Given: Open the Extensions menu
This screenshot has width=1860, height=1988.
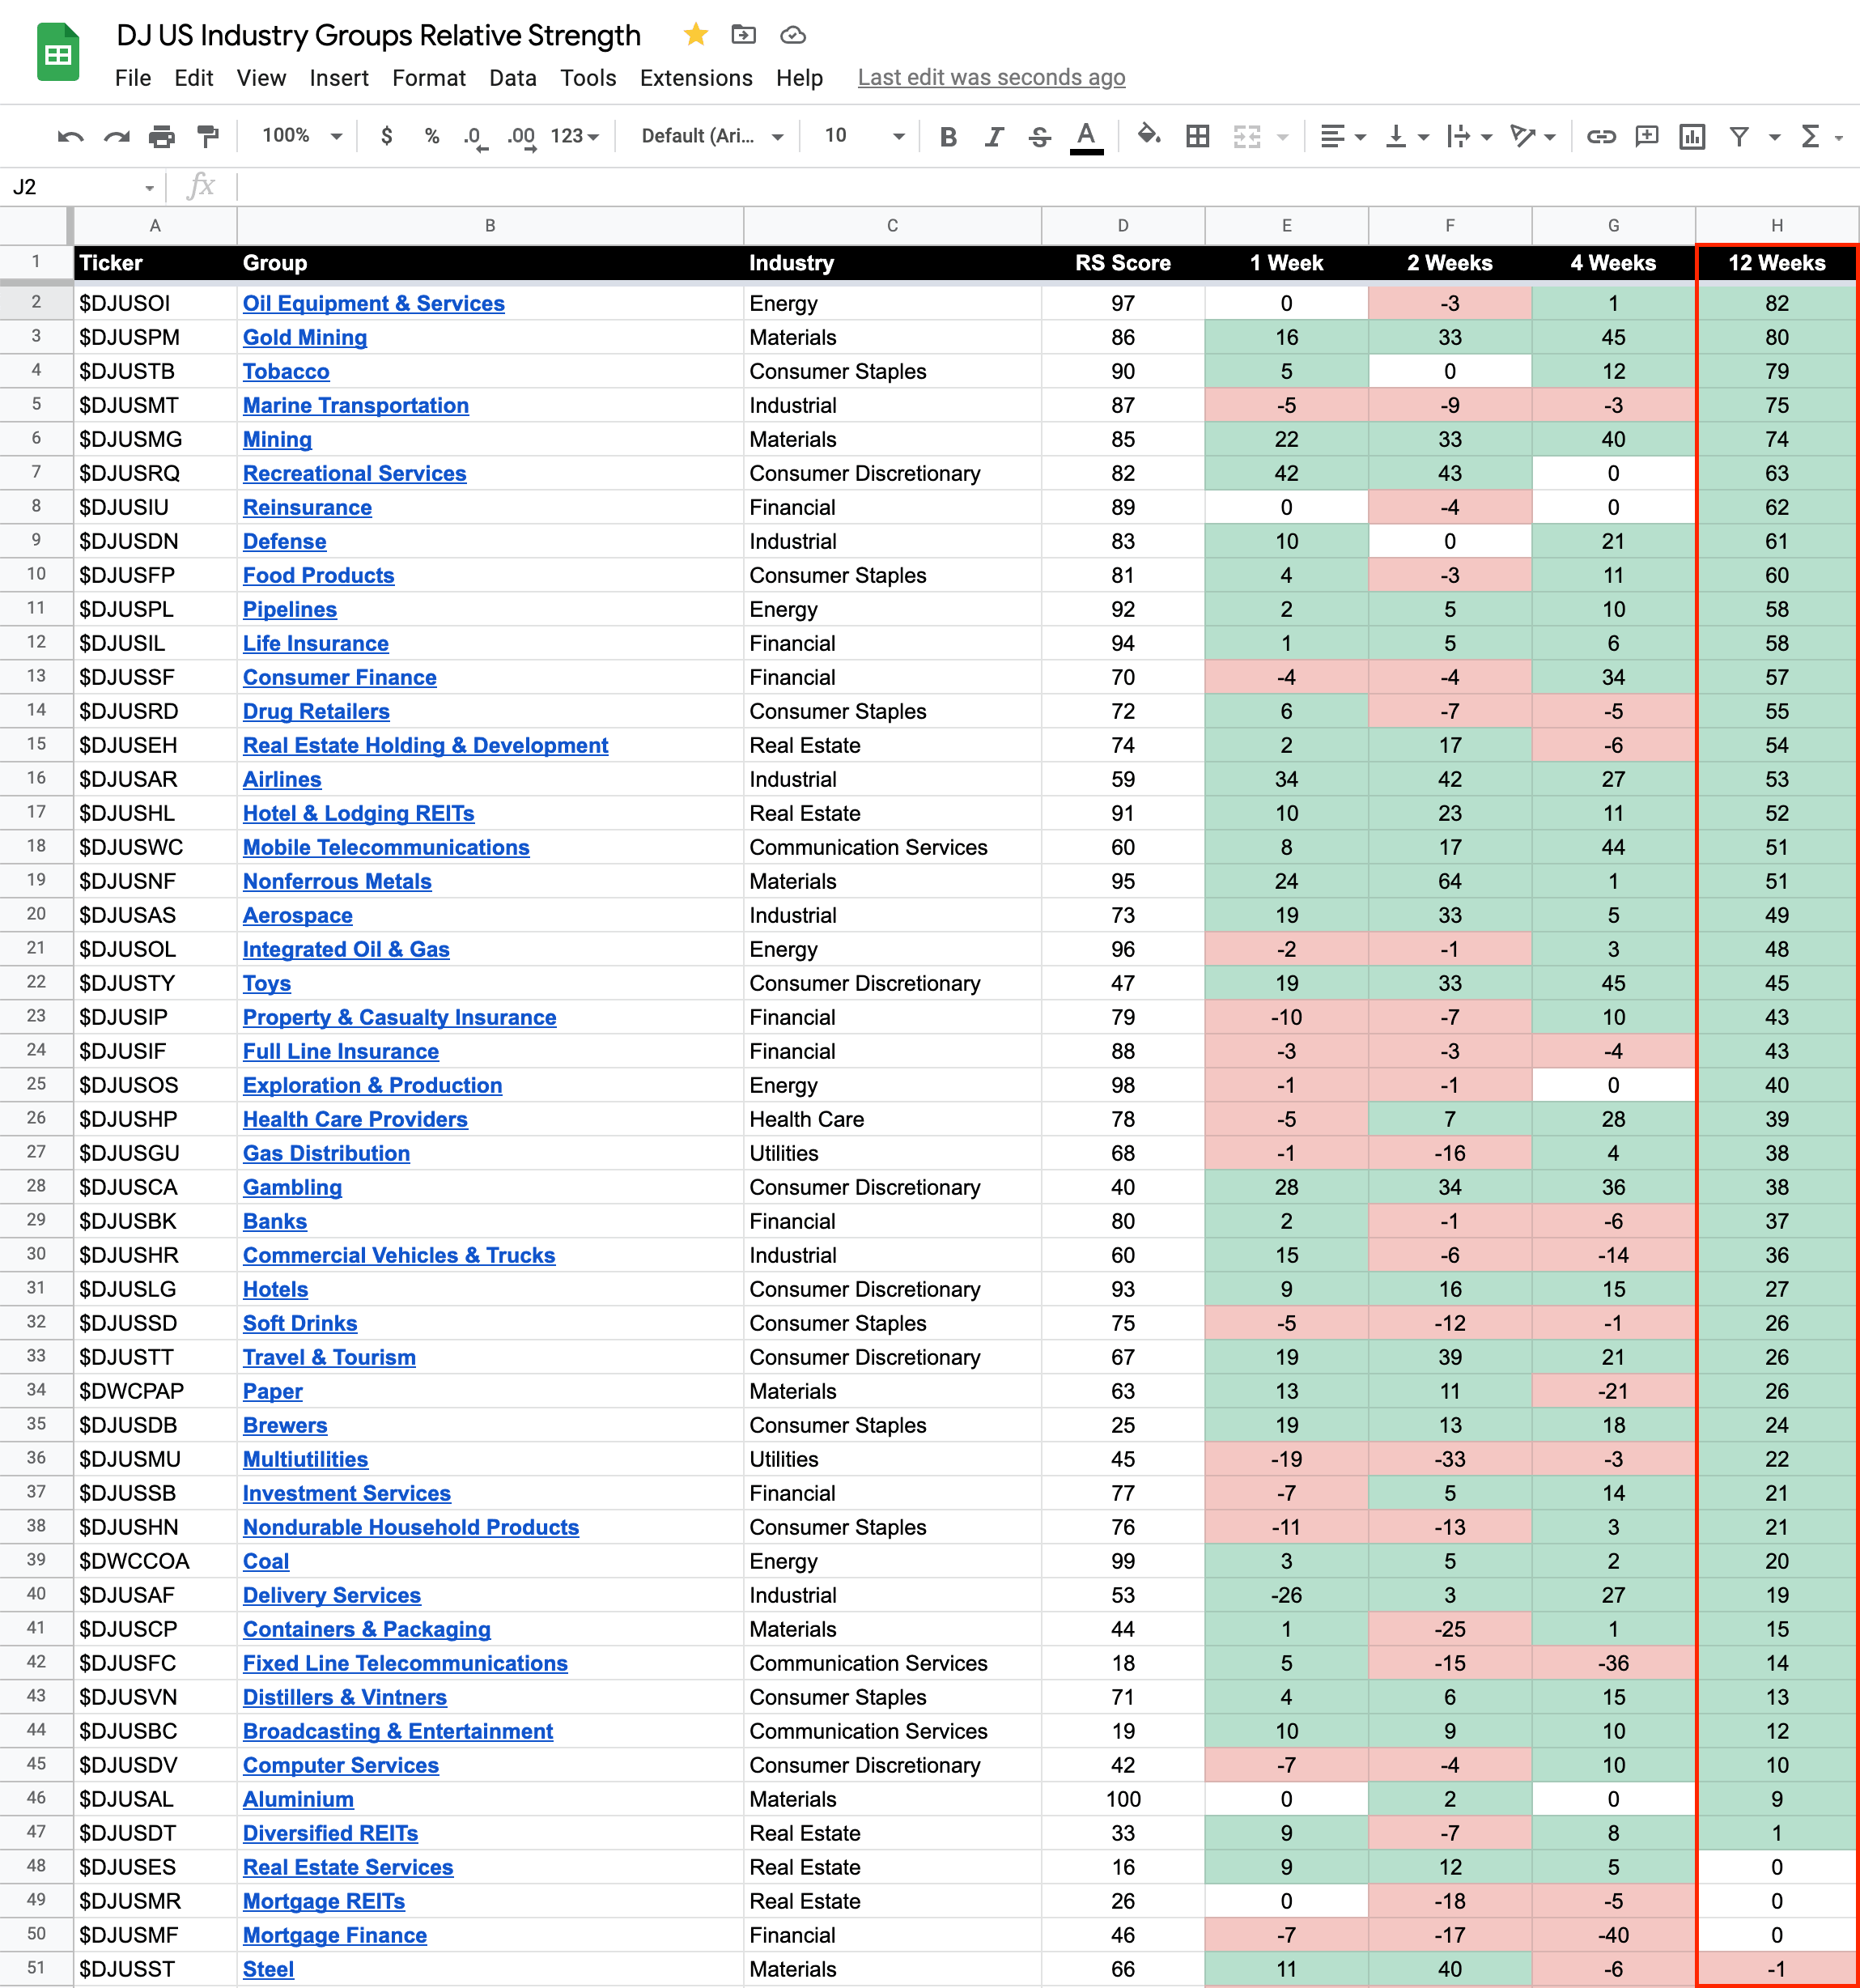Looking at the screenshot, I should 696,78.
